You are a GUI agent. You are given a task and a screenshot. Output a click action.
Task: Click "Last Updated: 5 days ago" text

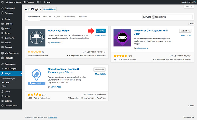pos(180,56)
